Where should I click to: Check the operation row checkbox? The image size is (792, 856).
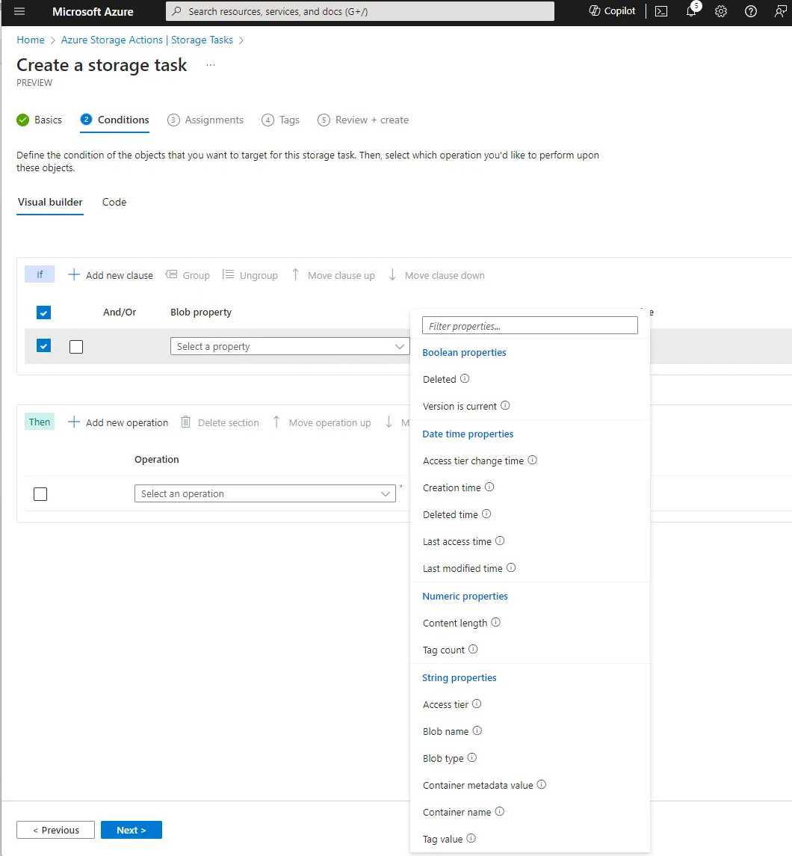click(40, 494)
